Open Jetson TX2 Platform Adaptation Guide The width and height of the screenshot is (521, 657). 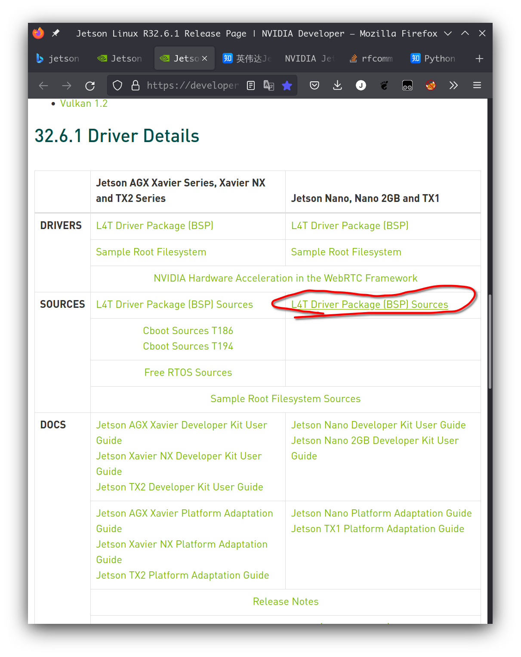tap(183, 576)
